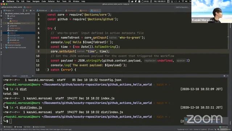Click the AirPlay display icon in menu bar
Viewport: 232px width, 131px height.
click(x=172, y=1)
